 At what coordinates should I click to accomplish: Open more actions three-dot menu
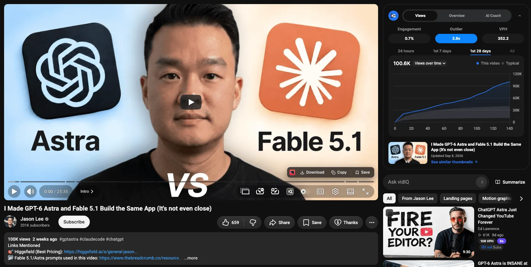pyautogui.click(x=372, y=223)
